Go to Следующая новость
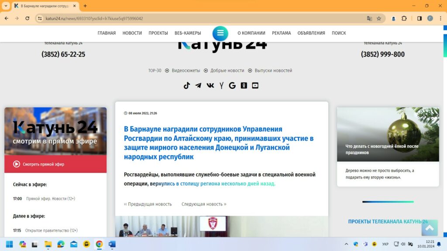 204,204
